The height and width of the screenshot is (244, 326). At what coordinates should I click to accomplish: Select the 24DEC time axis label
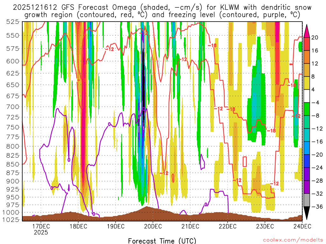[x=302, y=226]
